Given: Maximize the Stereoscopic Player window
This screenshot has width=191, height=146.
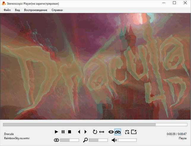Looking at the screenshot, I should coord(174,3).
